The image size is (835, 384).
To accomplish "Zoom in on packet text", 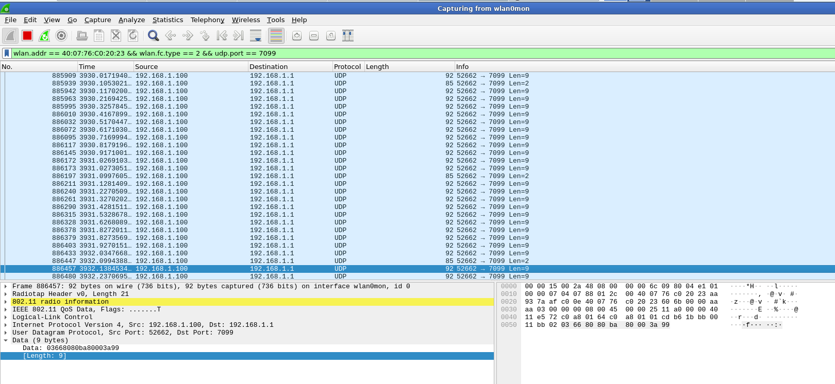I will 297,36.
